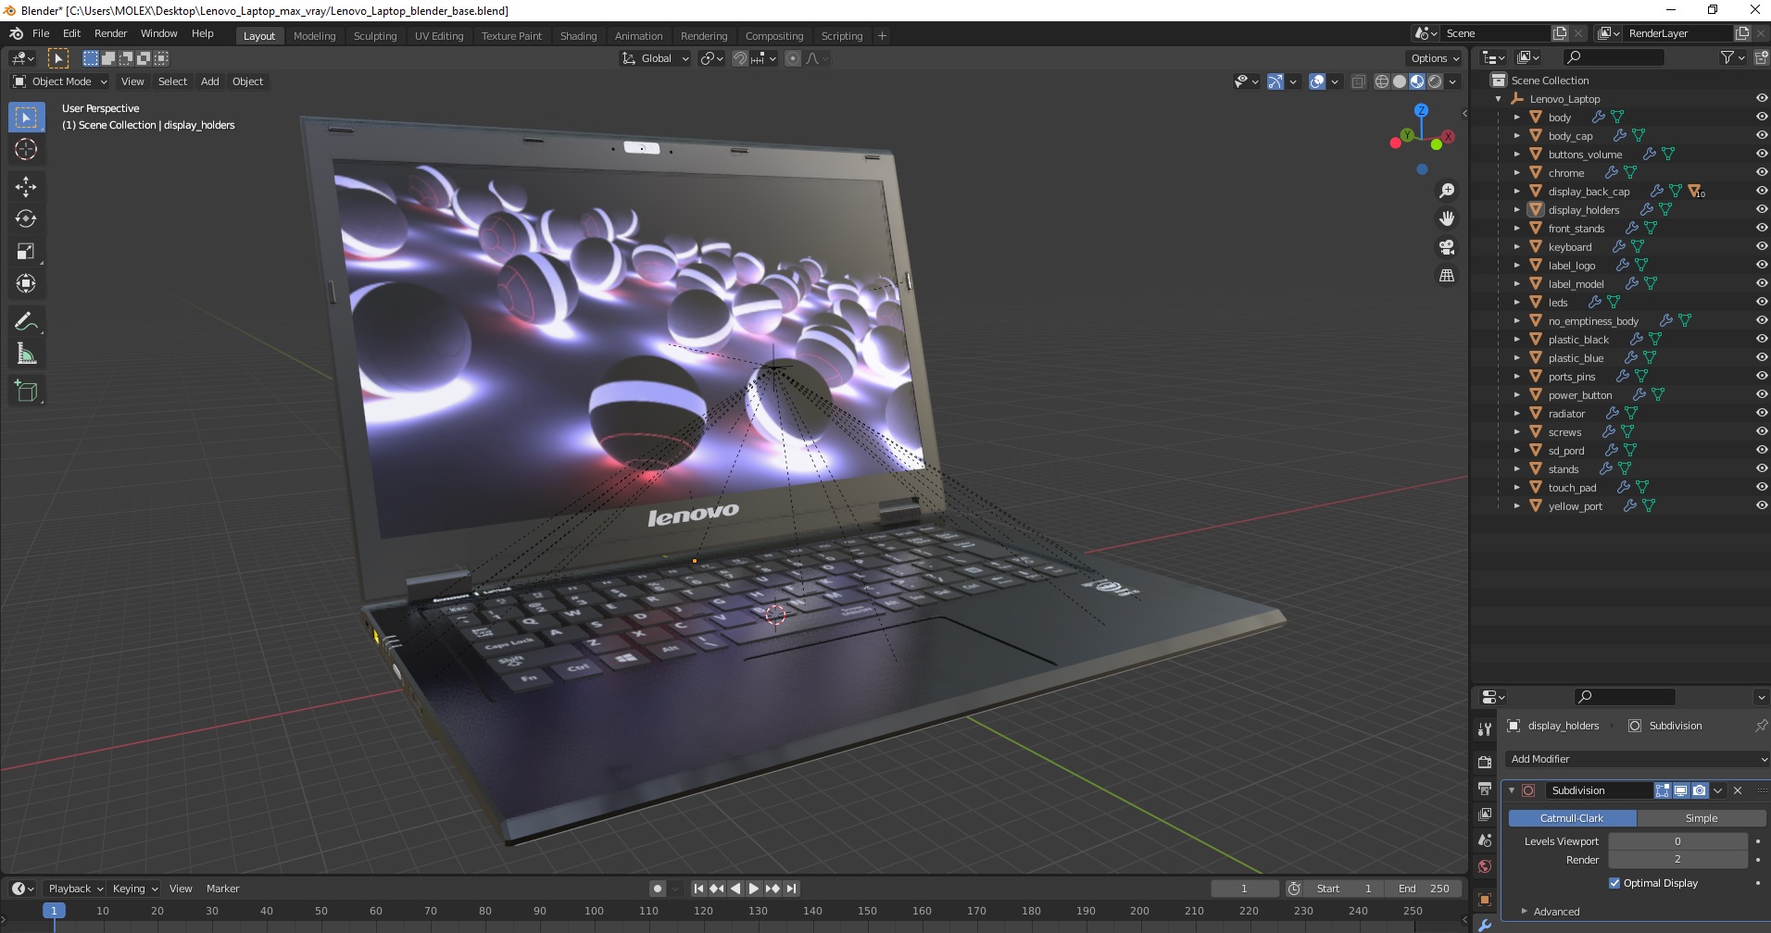The height and width of the screenshot is (933, 1771).
Task: Open the Add Modifier dropdown
Action: point(1637,759)
